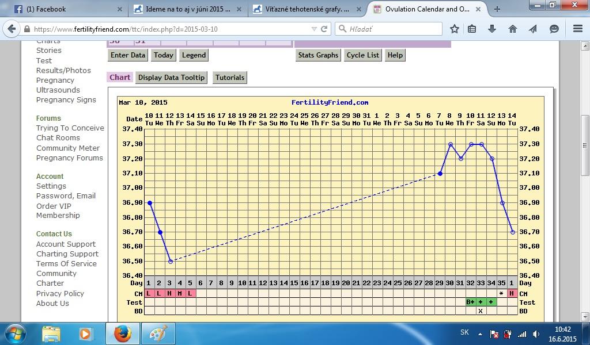Open the Cycle List button

[x=363, y=55]
